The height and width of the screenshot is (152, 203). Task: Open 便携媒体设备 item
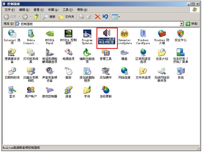12,56
